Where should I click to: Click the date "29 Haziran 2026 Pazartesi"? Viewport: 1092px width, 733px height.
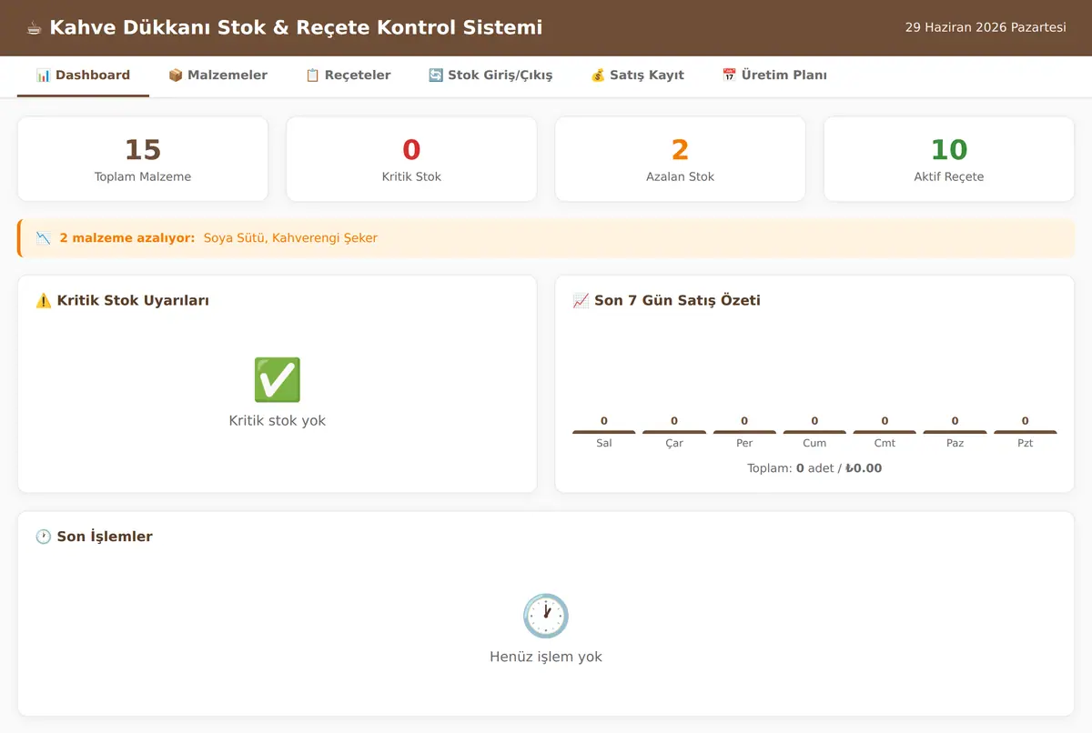tap(986, 27)
